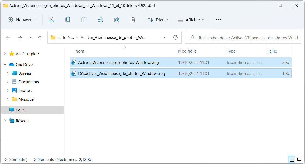Click Type cell of Désactiver_Visionneuse file row
Viewport: 305px width, 164px height.
245,73
